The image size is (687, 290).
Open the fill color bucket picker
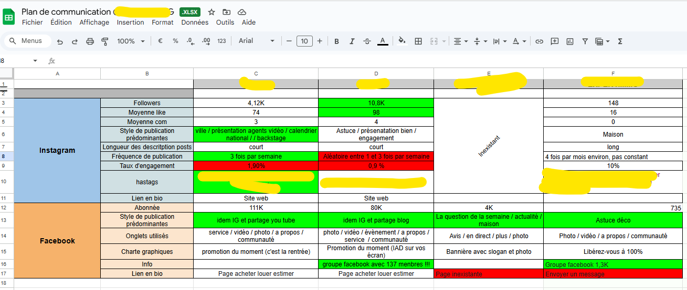(x=402, y=41)
